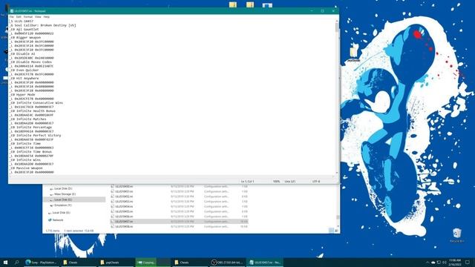The height and width of the screenshot is (267, 475).
Task: Select the ULUS10456.ini file in Explorer
Action: tap(124, 217)
